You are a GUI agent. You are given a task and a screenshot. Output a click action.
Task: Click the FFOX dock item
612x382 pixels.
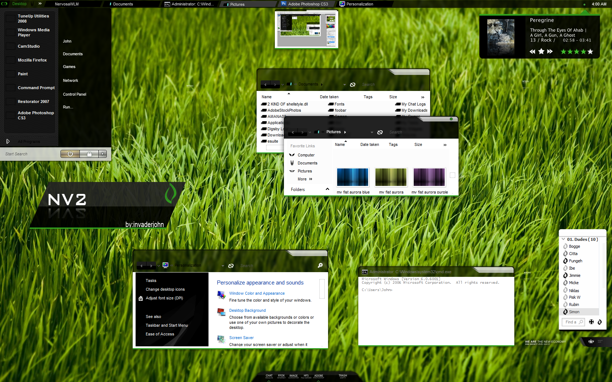tap(281, 377)
